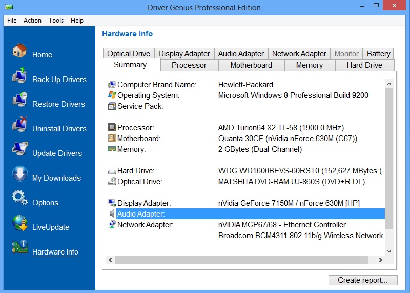Select the AMD Turion64 X2 TL-58 value
Viewport: 410px width, 293px height.
tap(281, 128)
